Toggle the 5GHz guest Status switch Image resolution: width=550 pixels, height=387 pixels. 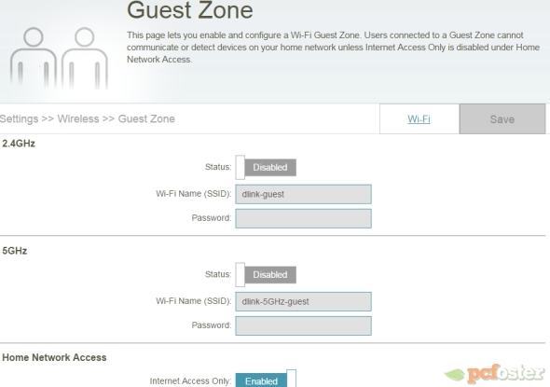[x=266, y=275]
